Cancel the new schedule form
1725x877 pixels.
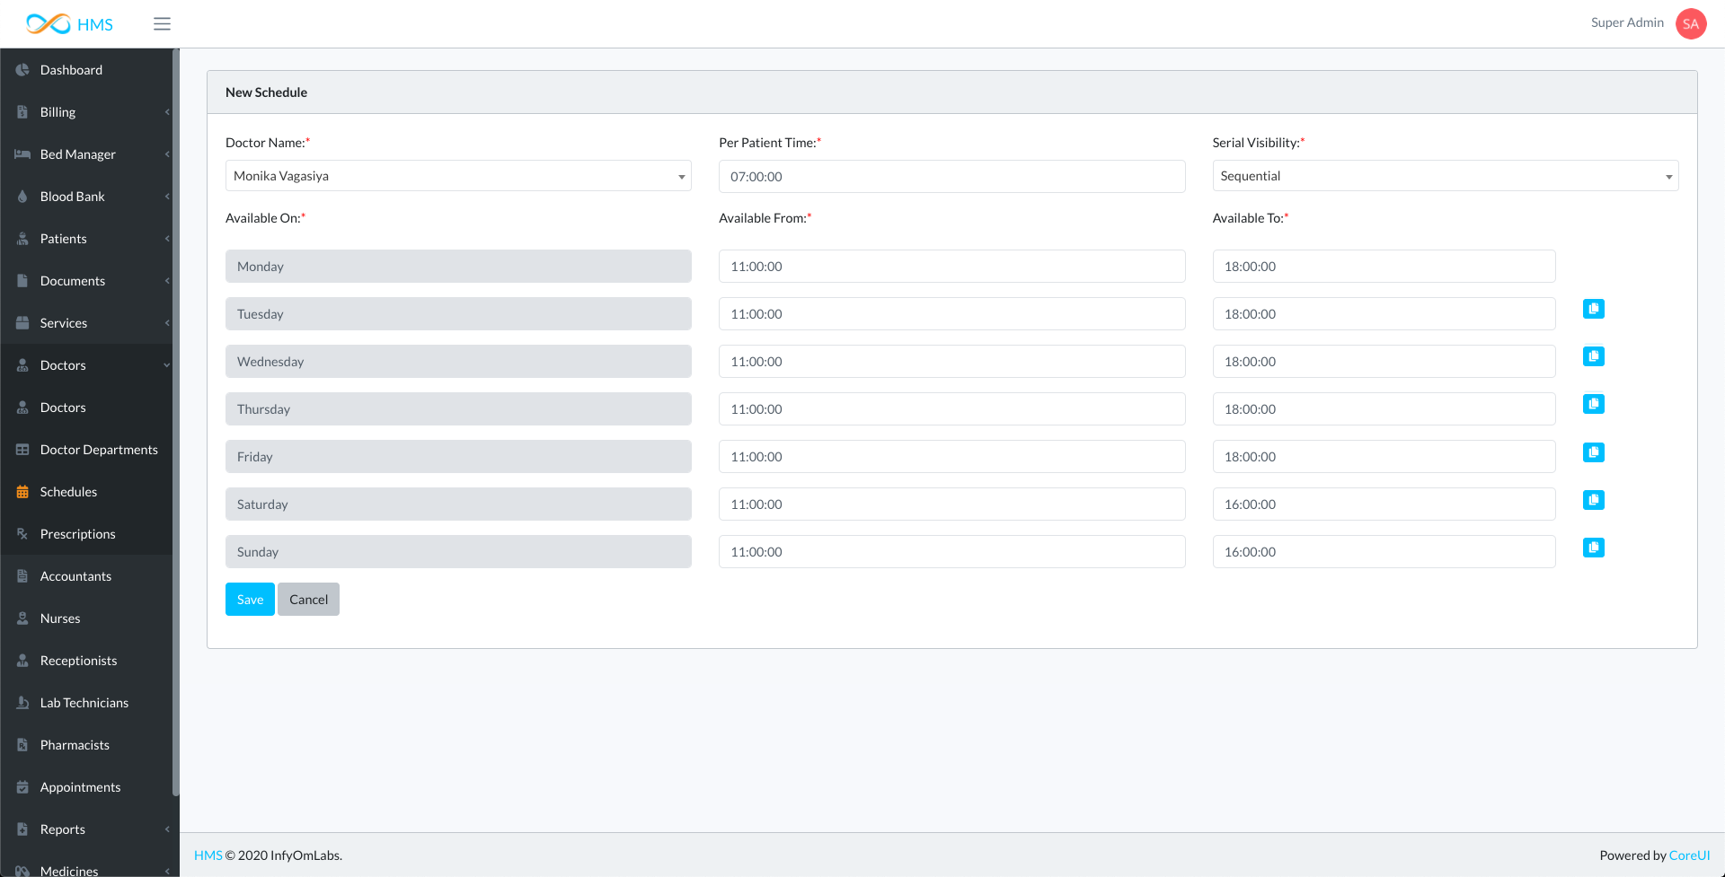point(308,600)
